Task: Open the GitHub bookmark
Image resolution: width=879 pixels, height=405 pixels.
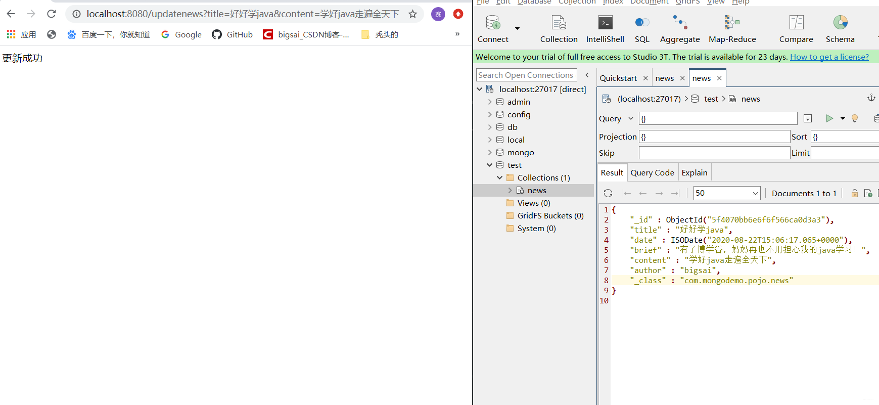Action: (233, 34)
